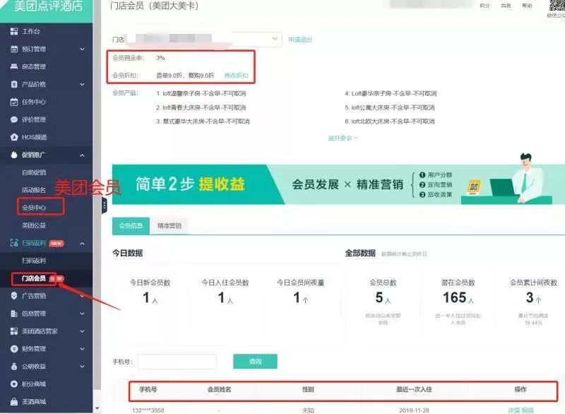
Task: Open 扫码返利 submenu item under 扫码返利
Action: point(34,261)
